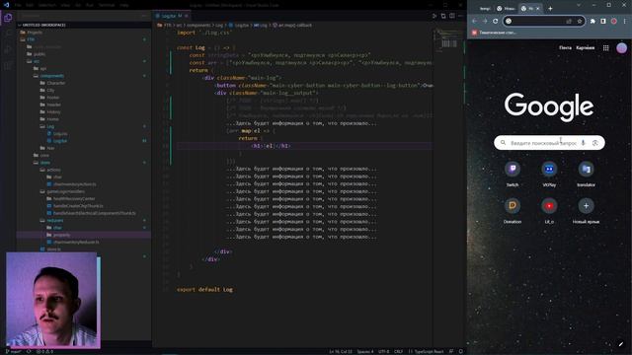Select the Log.tsx editor tab
632x355 pixels.
171,16
